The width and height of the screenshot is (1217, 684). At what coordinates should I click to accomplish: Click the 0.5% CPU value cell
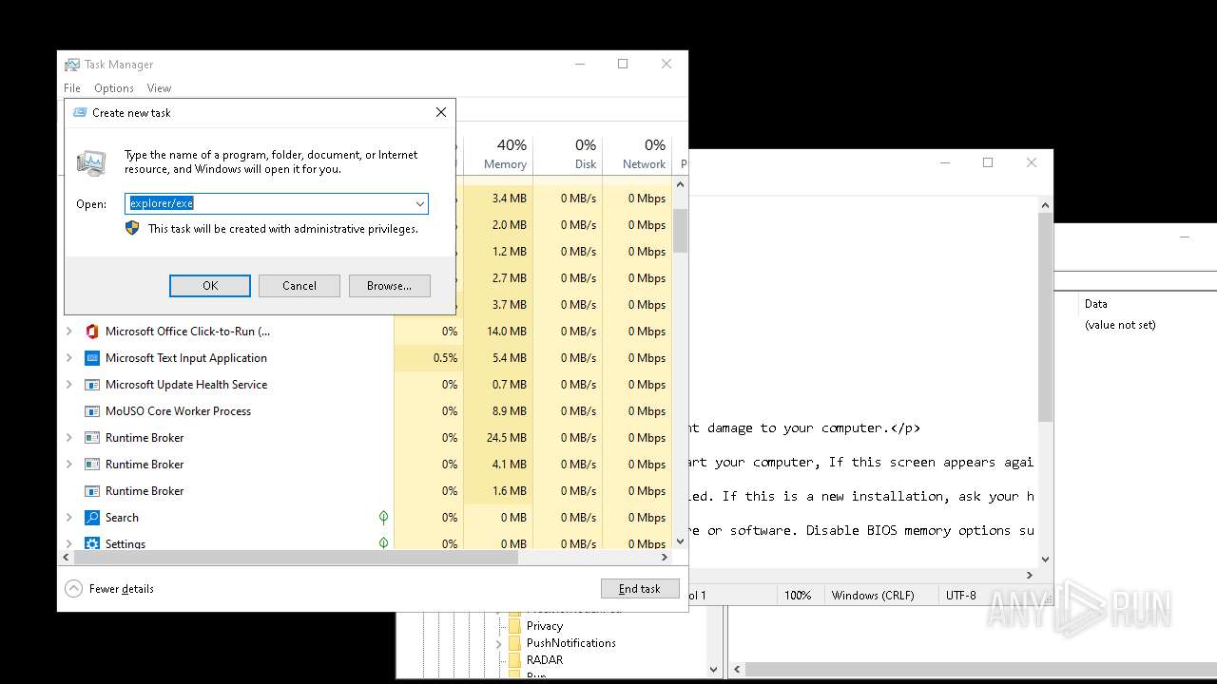429,358
